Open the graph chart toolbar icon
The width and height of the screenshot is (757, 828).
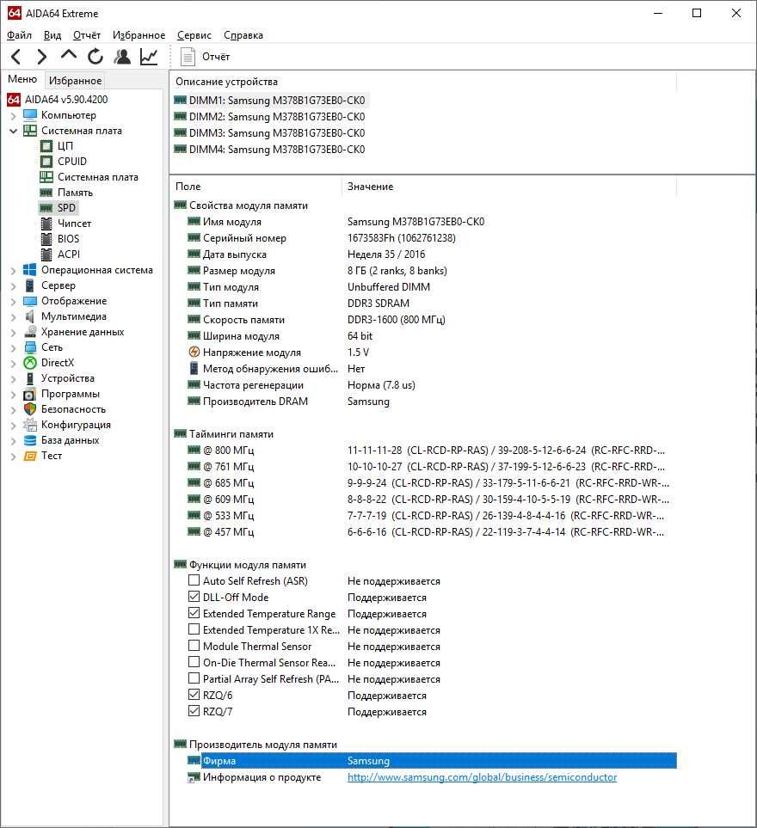(x=149, y=57)
